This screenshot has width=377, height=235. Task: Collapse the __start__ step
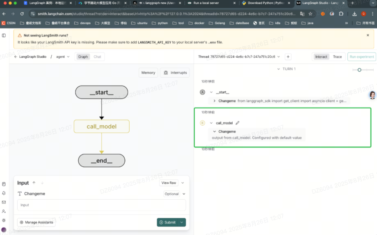point(211,92)
